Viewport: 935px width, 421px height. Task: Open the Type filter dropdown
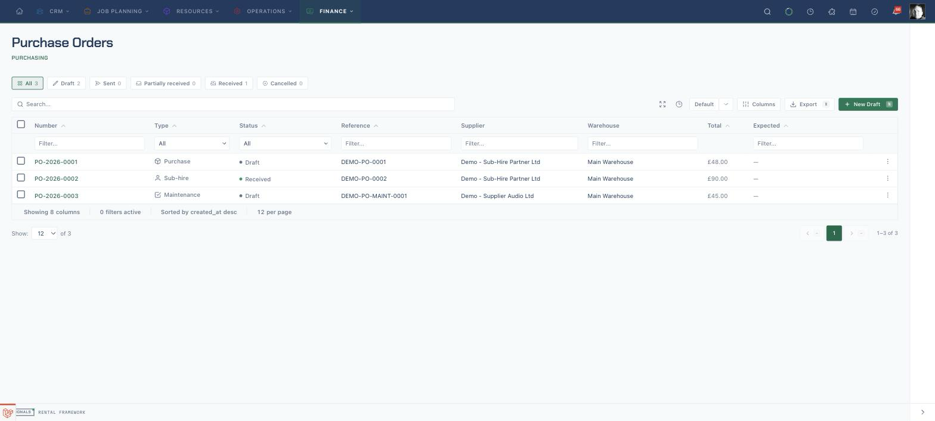coord(191,143)
